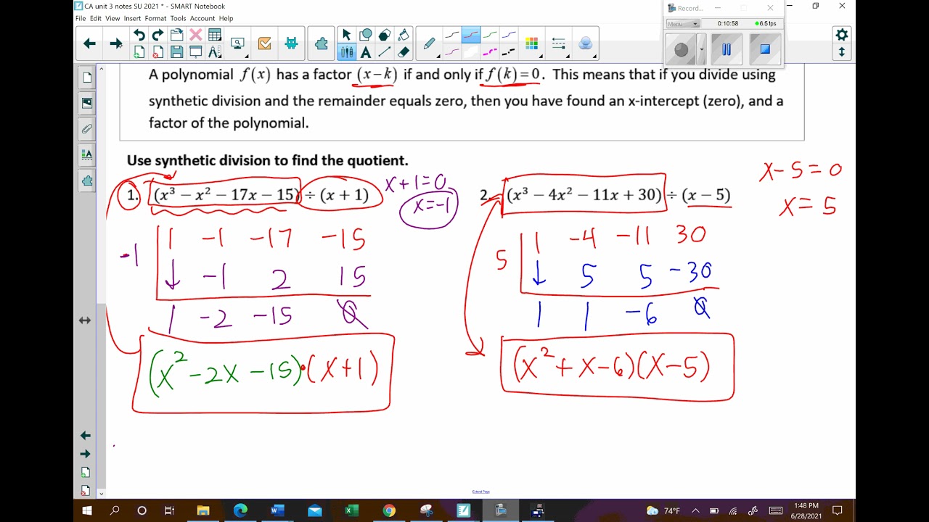Activate the Pens tool

[347, 52]
